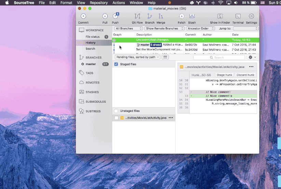This screenshot has height=189, width=281.
Task: Push the 5 pending commits
Action: click(116, 16)
